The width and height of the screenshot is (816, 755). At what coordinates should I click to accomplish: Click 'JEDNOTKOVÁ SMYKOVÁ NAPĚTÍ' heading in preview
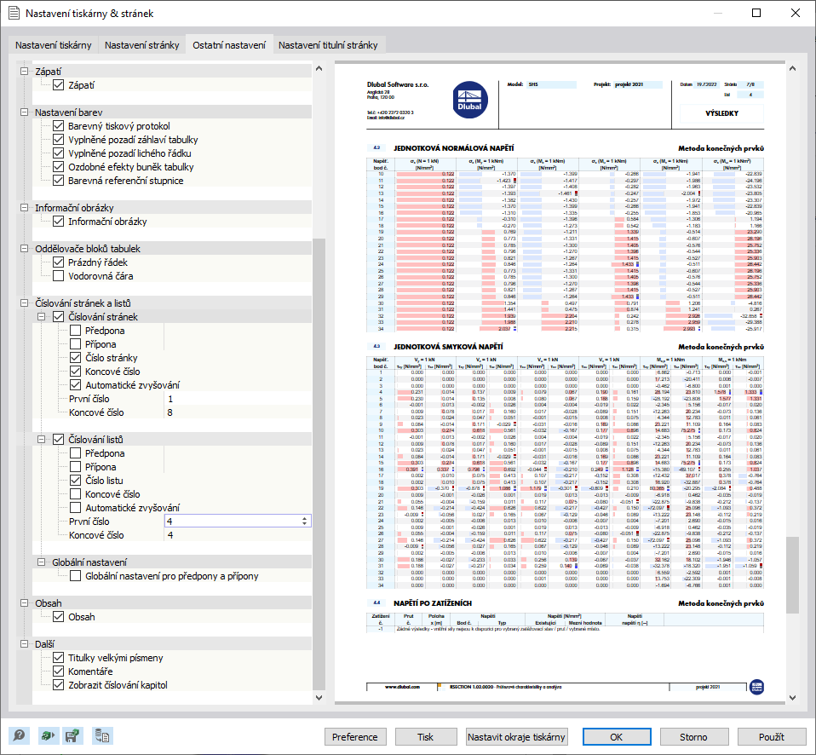coord(448,346)
